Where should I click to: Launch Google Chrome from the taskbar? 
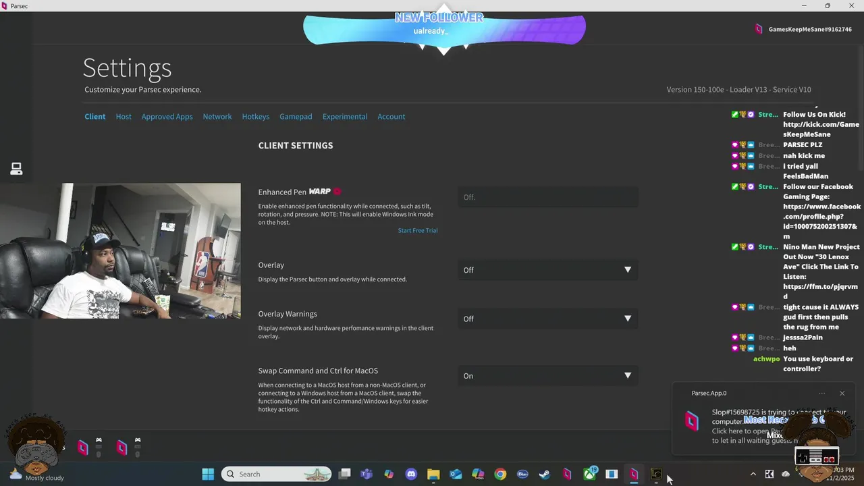500,474
